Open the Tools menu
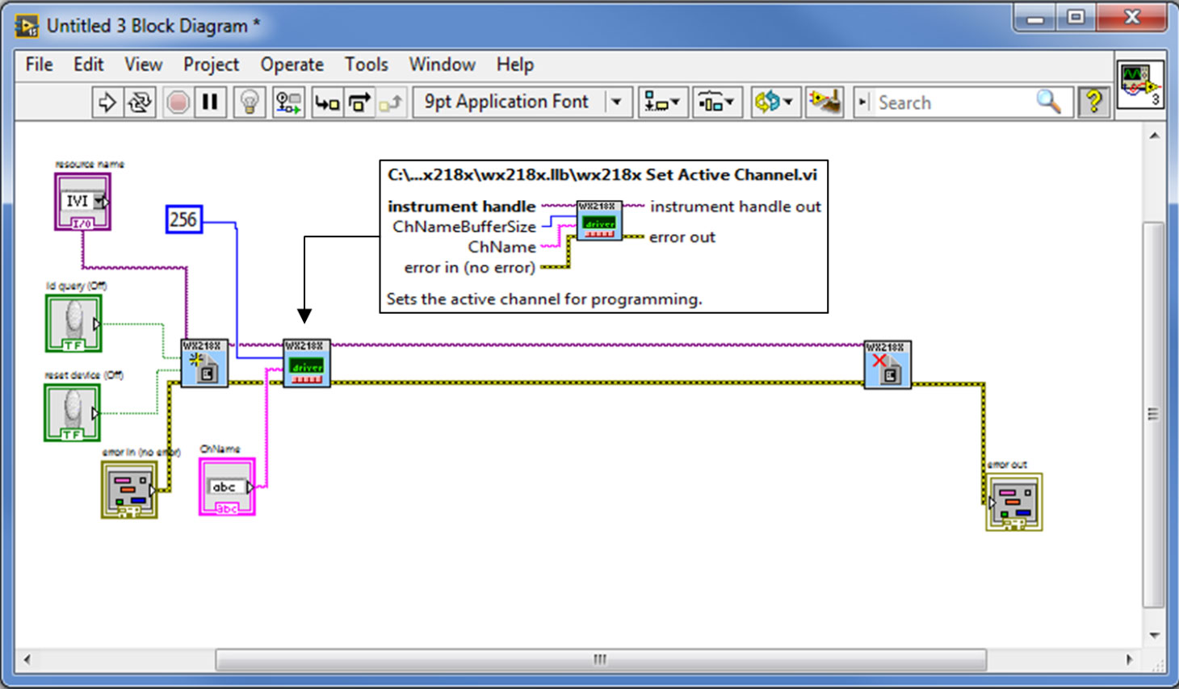This screenshot has width=1179, height=689. coord(366,65)
